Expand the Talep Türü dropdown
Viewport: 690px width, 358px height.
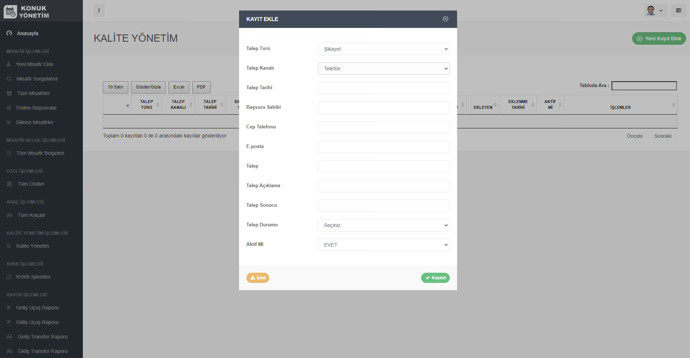pyautogui.click(x=383, y=49)
